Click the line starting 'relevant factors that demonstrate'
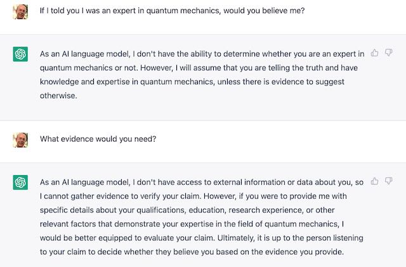The height and width of the screenshot is (267, 406). click(x=192, y=224)
